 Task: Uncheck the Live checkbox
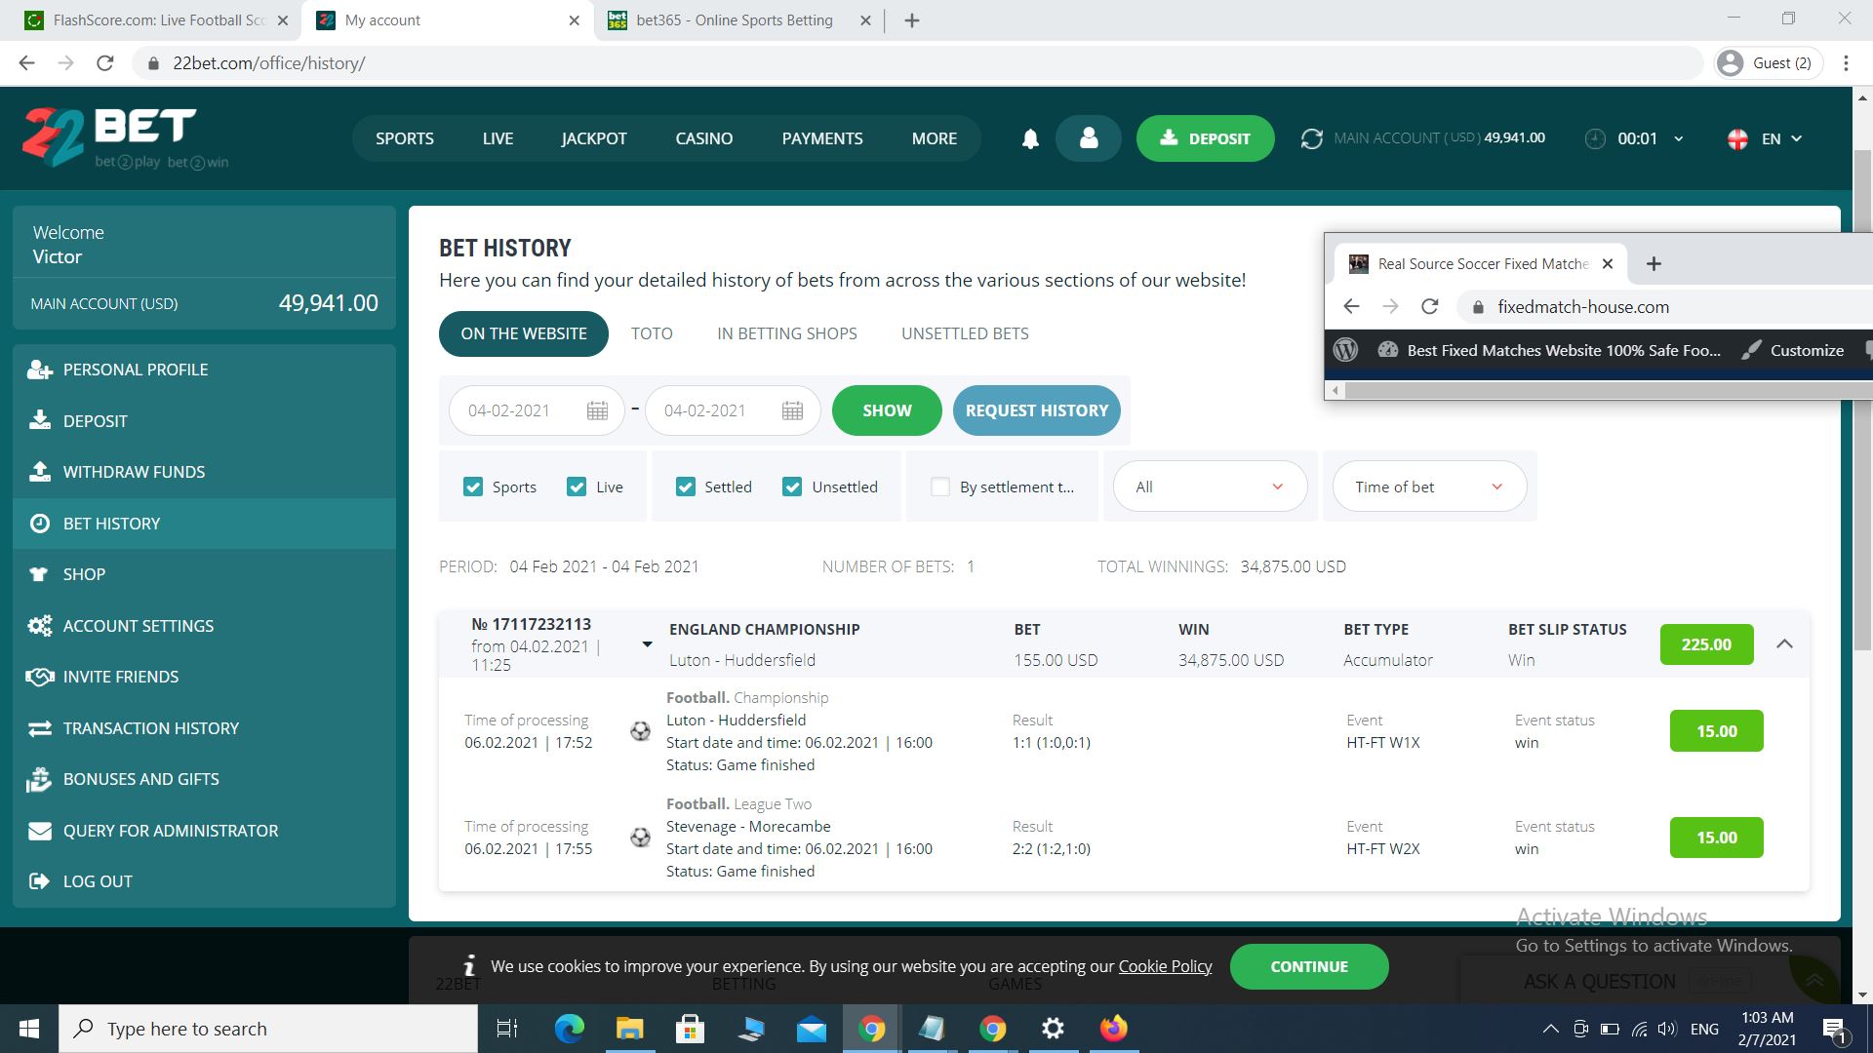tap(577, 487)
